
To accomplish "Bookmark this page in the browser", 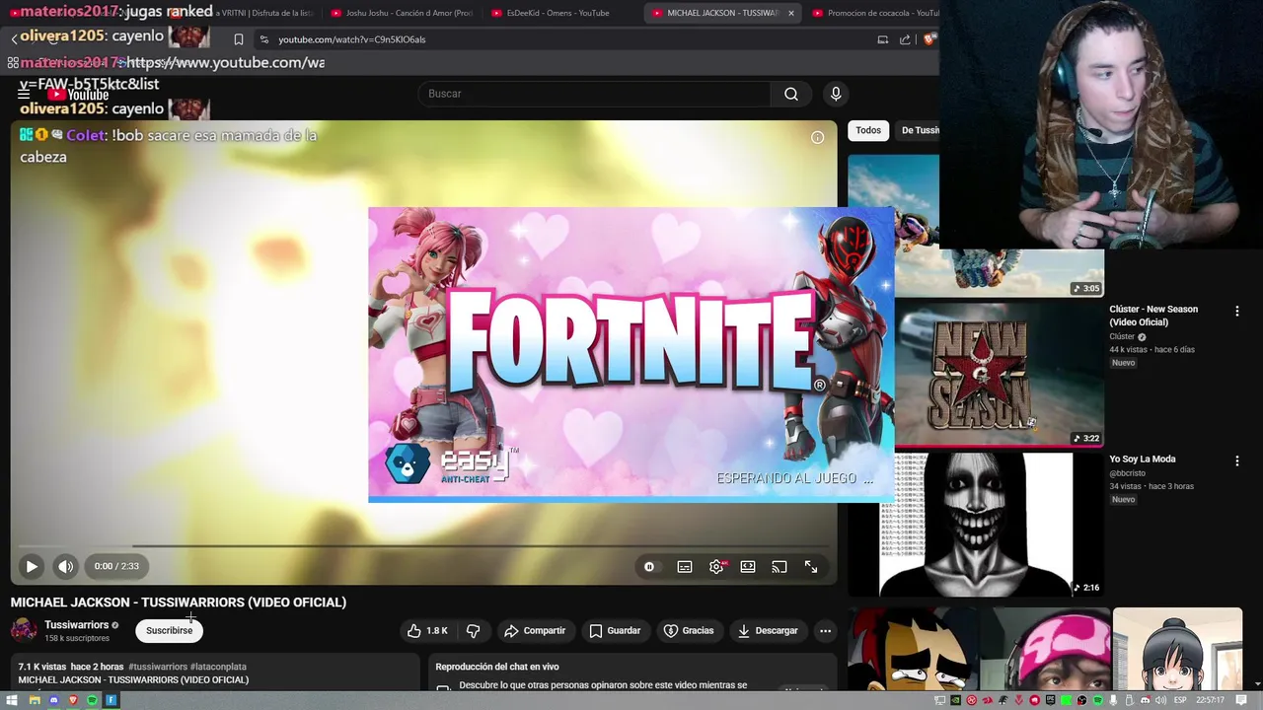I will (x=238, y=39).
